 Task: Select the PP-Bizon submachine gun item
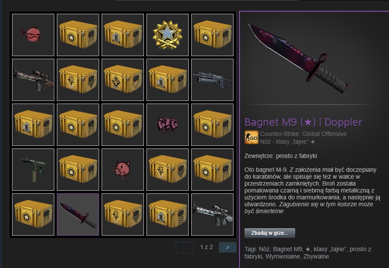click(212, 80)
